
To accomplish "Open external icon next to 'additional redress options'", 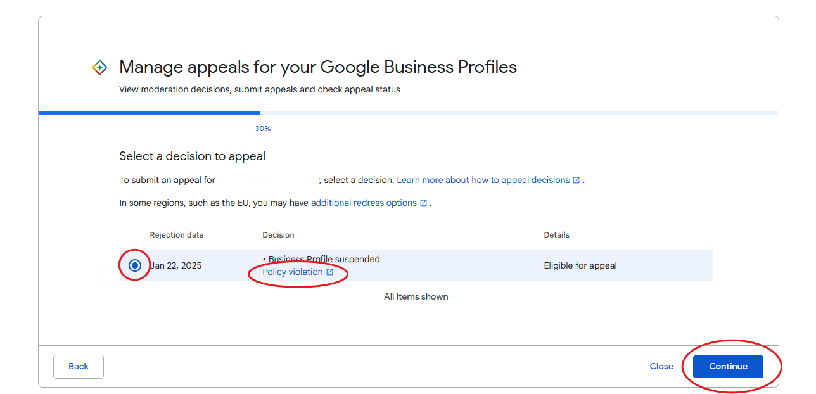I will click(423, 203).
